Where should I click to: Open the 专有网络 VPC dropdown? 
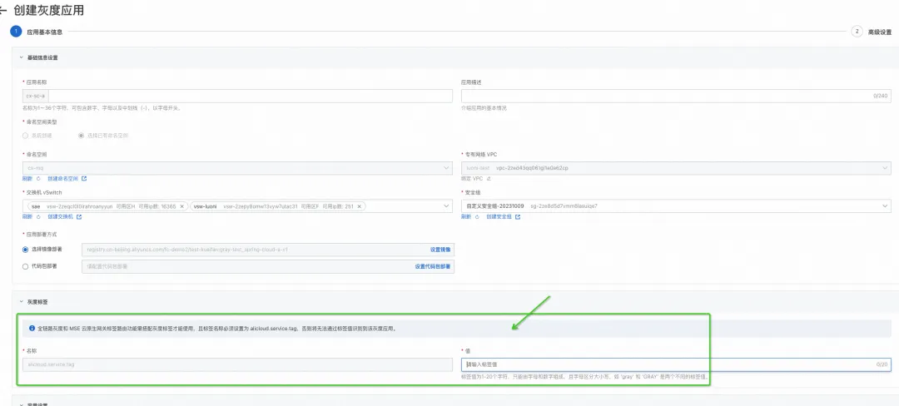tap(676, 168)
